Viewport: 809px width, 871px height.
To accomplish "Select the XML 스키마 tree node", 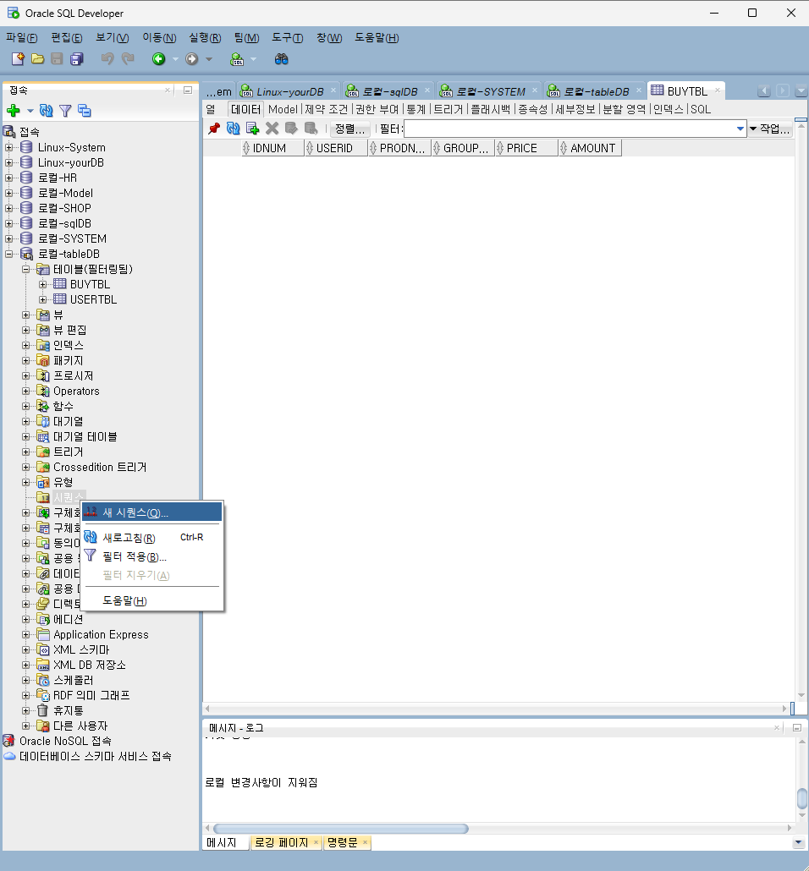I will click(x=81, y=650).
